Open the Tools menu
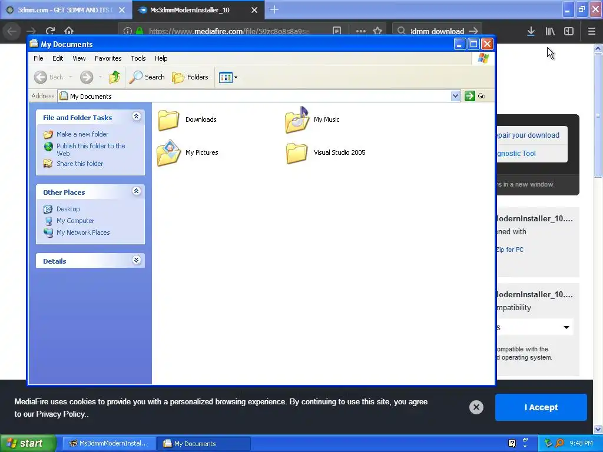The height and width of the screenshot is (452, 603). (x=138, y=58)
